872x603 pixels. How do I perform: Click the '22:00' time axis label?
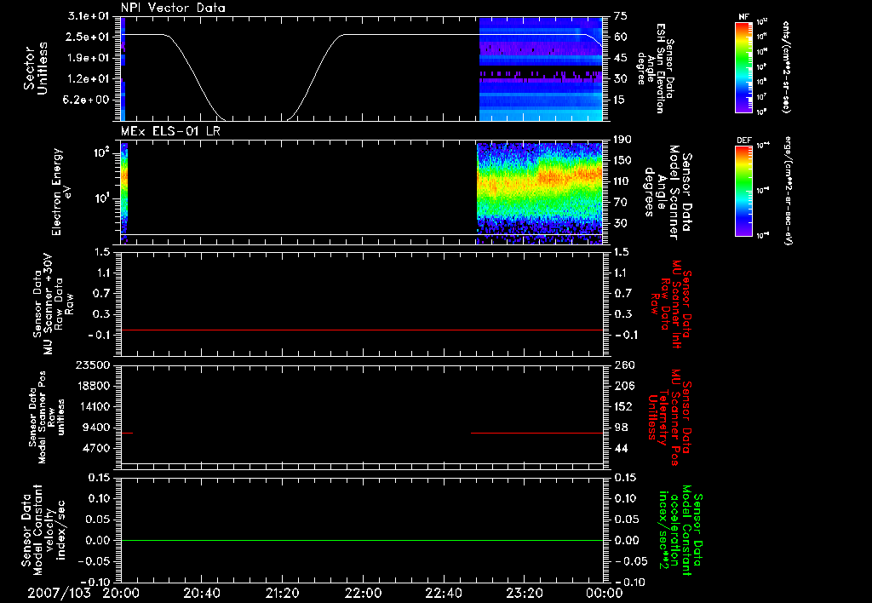coord(363,593)
